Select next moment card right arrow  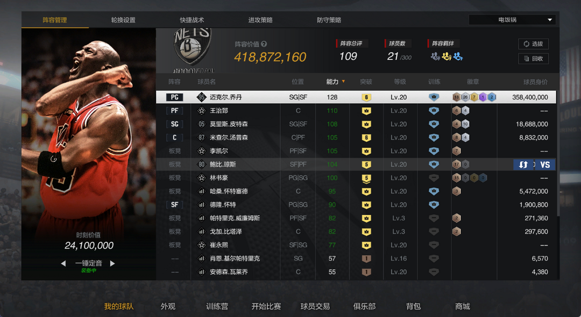(x=112, y=263)
